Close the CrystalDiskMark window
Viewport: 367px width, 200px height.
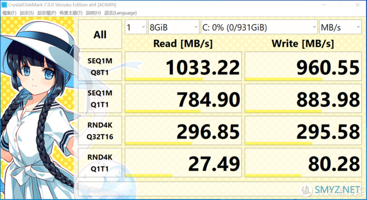click(357, 5)
